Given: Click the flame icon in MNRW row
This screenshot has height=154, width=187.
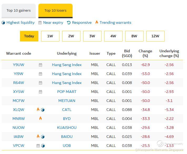Looking at the screenshot, I should click(x=41, y=119).
